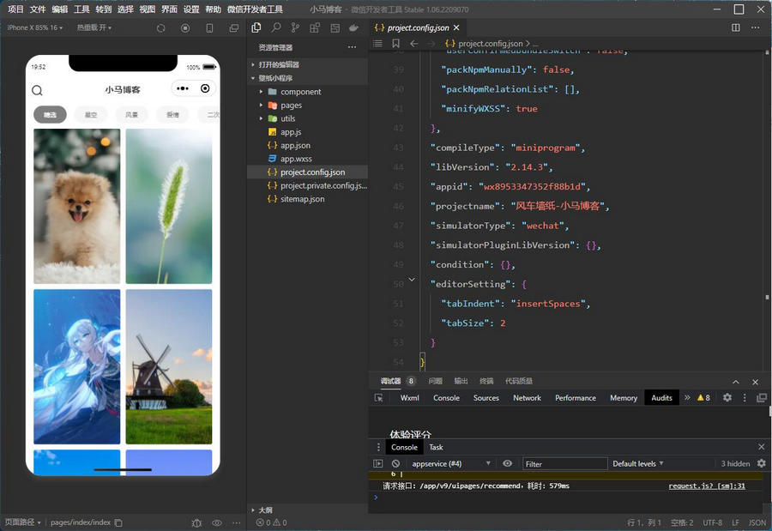This screenshot has height=531, width=772.
Task: Toggle the eye icon beside the console Filter
Action: 507,463
